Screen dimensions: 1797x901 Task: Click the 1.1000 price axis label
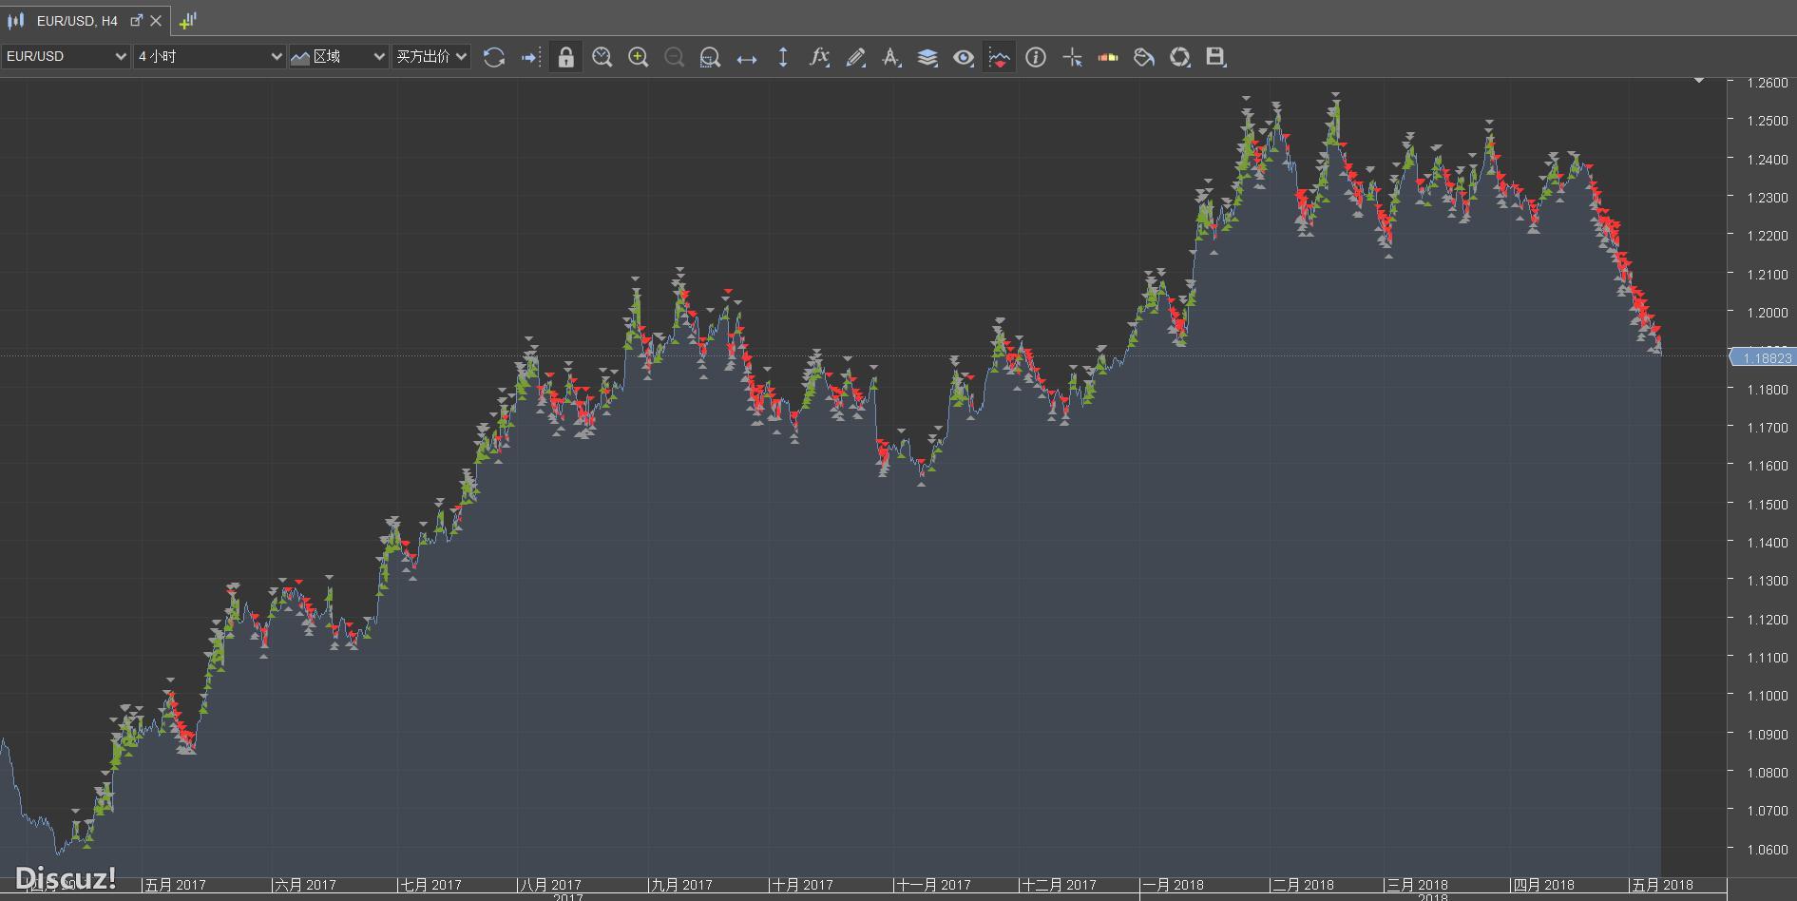coord(1768,696)
